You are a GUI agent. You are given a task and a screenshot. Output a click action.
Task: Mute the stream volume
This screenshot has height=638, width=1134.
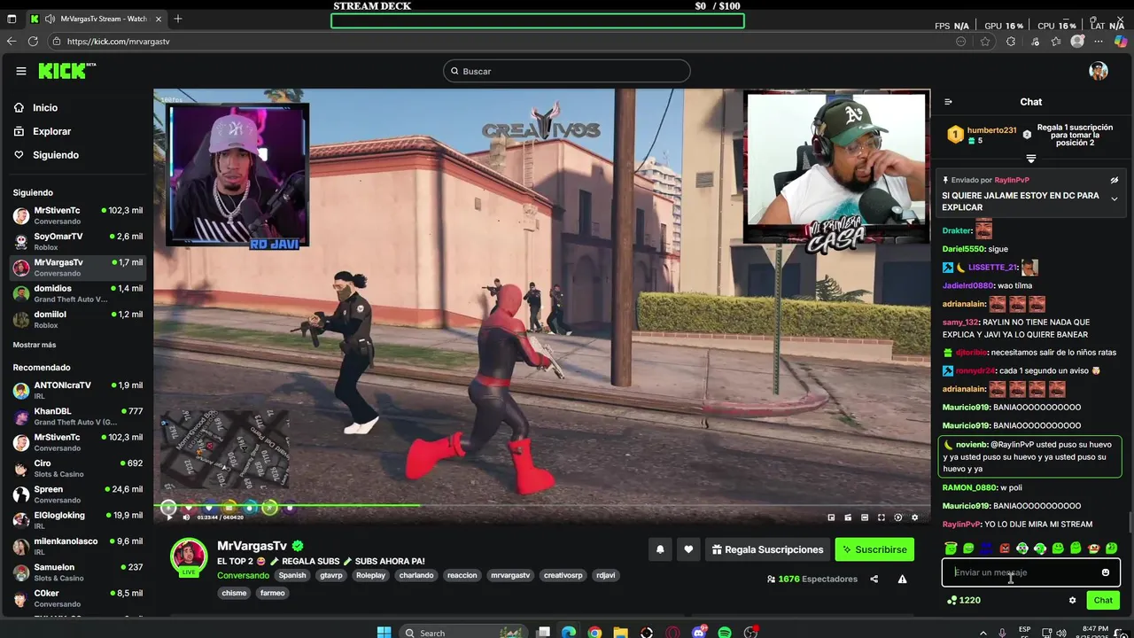(188, 517)
